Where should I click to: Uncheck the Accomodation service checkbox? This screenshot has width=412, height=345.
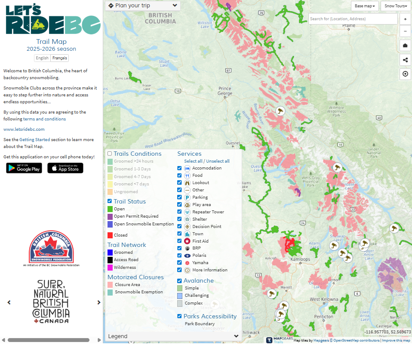(179, 169)
